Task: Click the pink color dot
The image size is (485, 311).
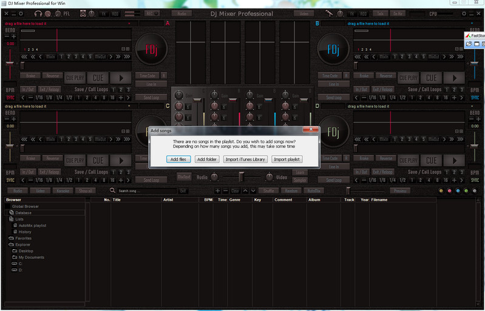Action: [449, 191]
